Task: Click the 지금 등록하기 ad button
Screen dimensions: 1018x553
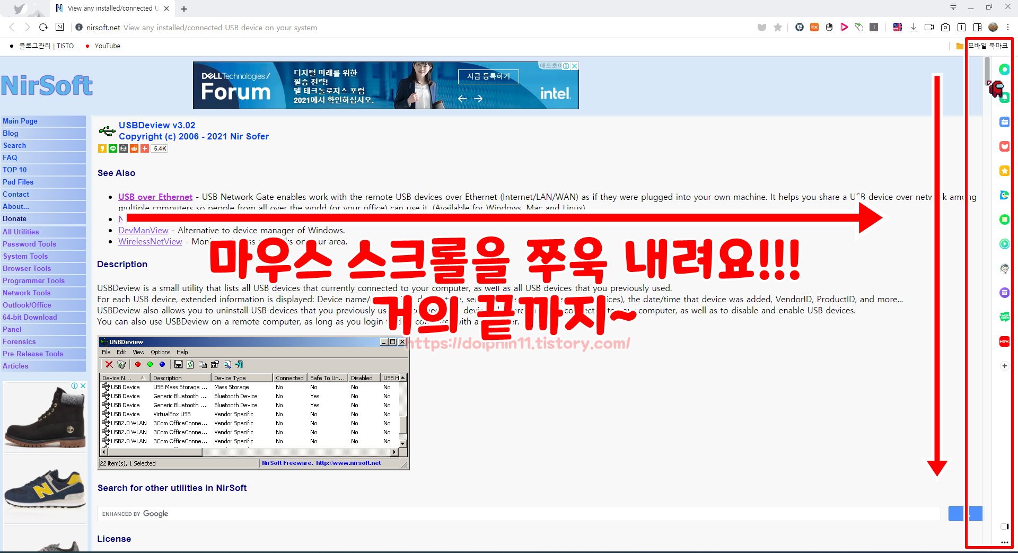Action: pyautogui.click(x=488, y=76)
